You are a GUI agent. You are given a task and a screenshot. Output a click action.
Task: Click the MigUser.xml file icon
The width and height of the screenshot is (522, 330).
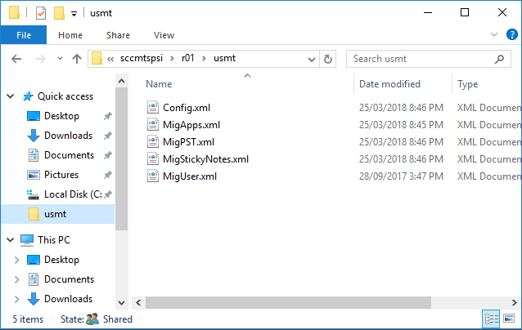(153, 176)
